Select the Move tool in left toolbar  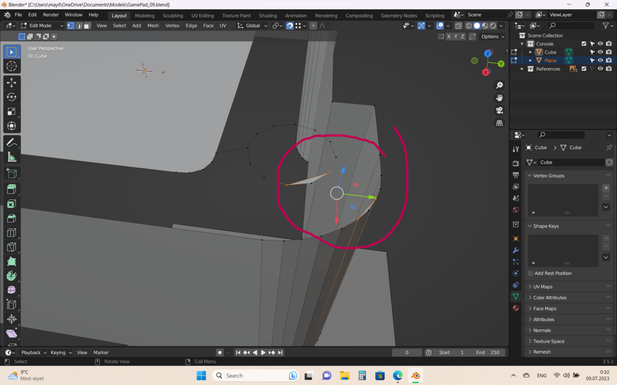pos(12,83)
